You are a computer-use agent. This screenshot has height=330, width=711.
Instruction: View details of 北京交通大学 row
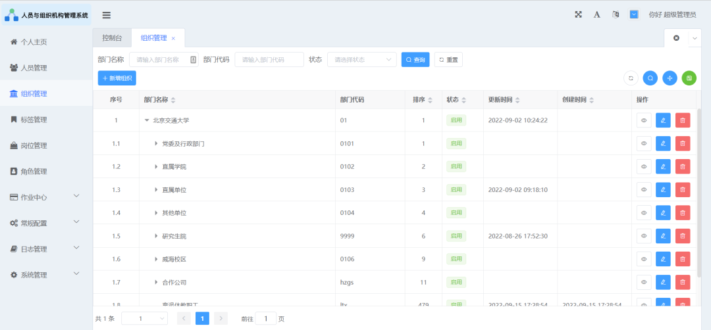pos(644,120)
